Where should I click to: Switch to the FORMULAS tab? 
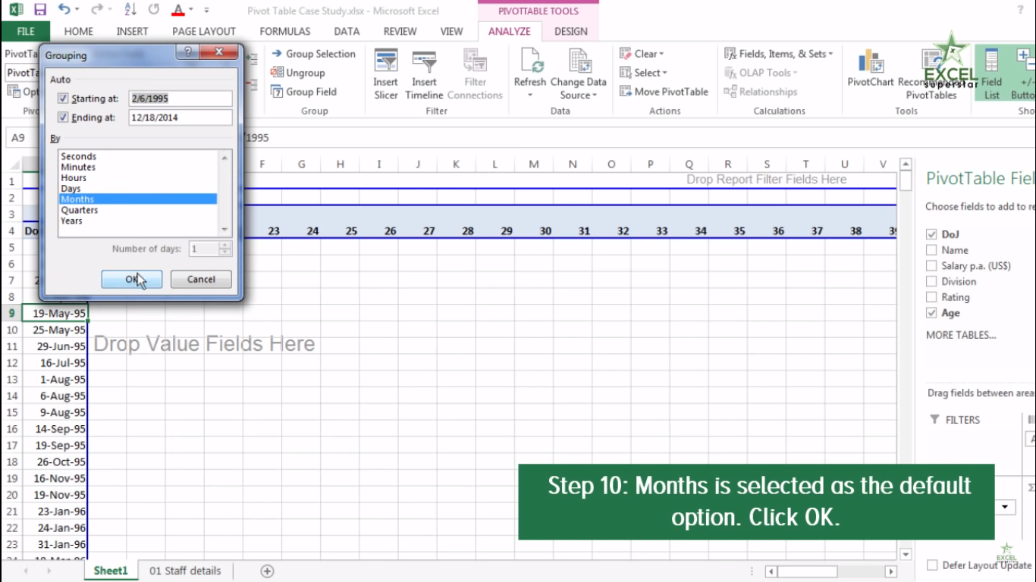[x=285, y=31]
